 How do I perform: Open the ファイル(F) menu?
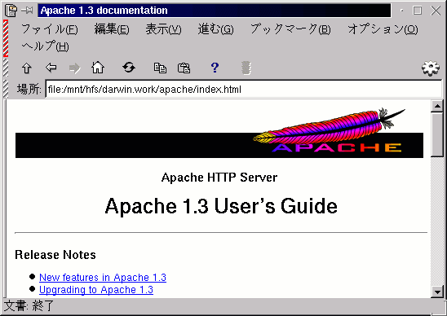(x=50, y=29)
